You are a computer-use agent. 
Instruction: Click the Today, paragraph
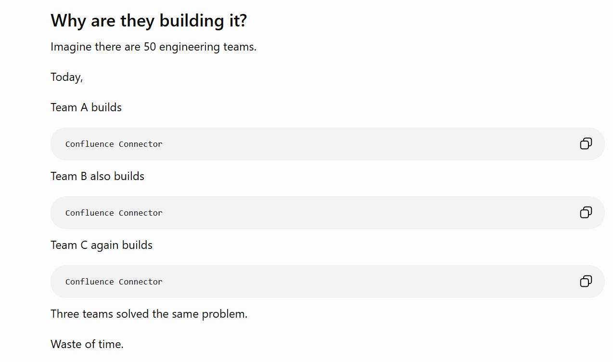(67, 77)
